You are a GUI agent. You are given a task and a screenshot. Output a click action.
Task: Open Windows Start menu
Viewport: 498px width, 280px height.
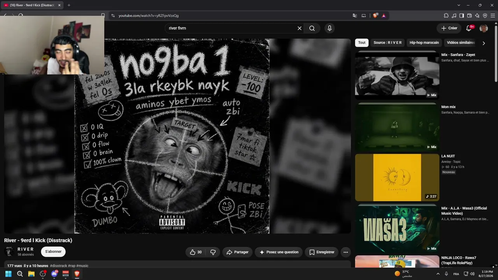pyautogui.click(x=8, y=274)
